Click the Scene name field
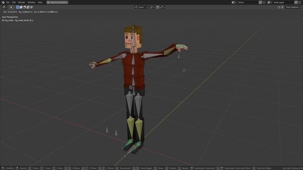Screen dimensions: 303x170 (248, 2)
